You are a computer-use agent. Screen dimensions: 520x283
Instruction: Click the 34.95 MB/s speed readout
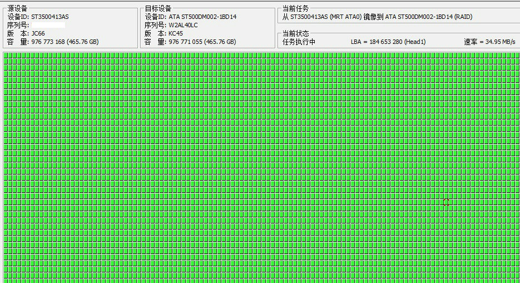(489, 42)
